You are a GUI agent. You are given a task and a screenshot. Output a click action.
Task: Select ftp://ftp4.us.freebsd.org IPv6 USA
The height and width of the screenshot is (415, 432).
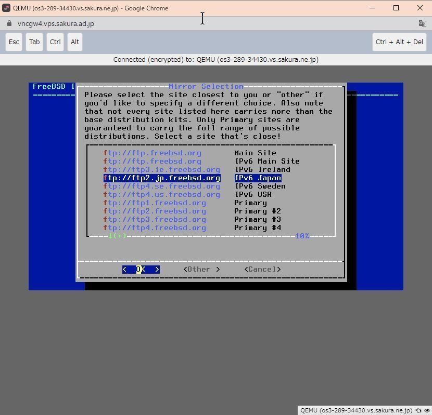click(187, 194)
